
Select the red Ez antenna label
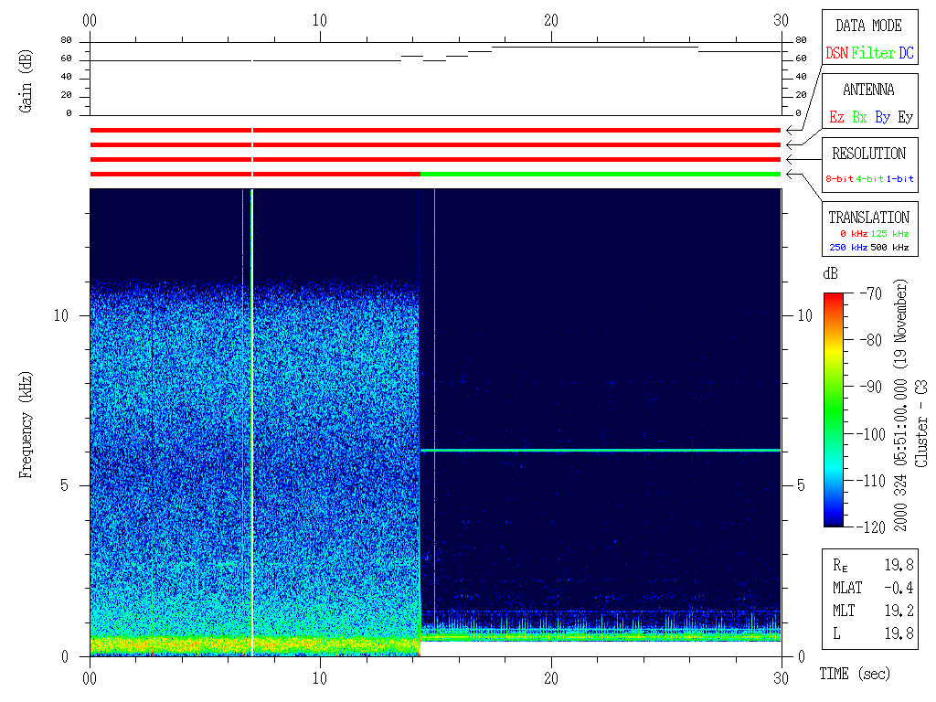tap(836, 117)
